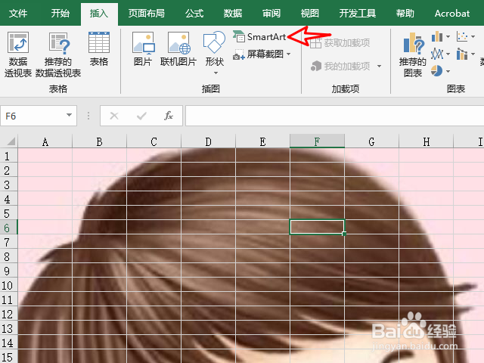The height and width of the screenshot is (363, 484).
Task: Open the Help (帮助) tab
Action: pyautogui.click(x=405, y=14)
